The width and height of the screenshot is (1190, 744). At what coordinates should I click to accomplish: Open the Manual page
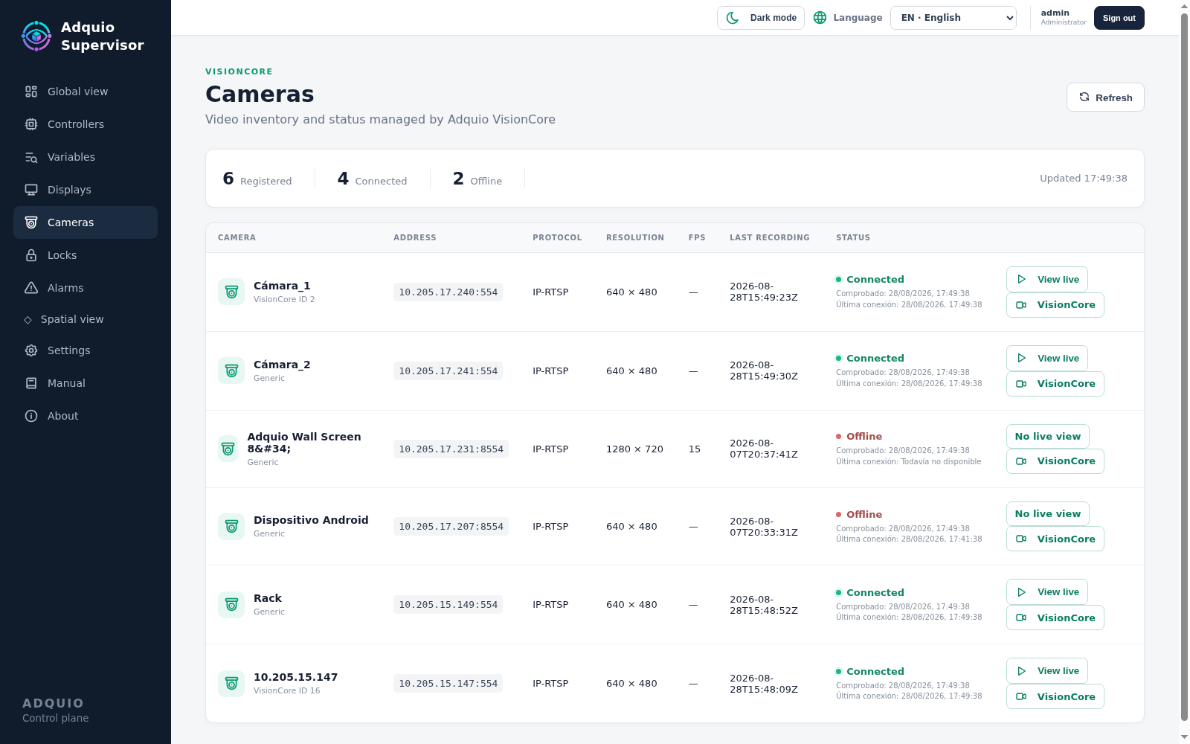pos(86,383)
